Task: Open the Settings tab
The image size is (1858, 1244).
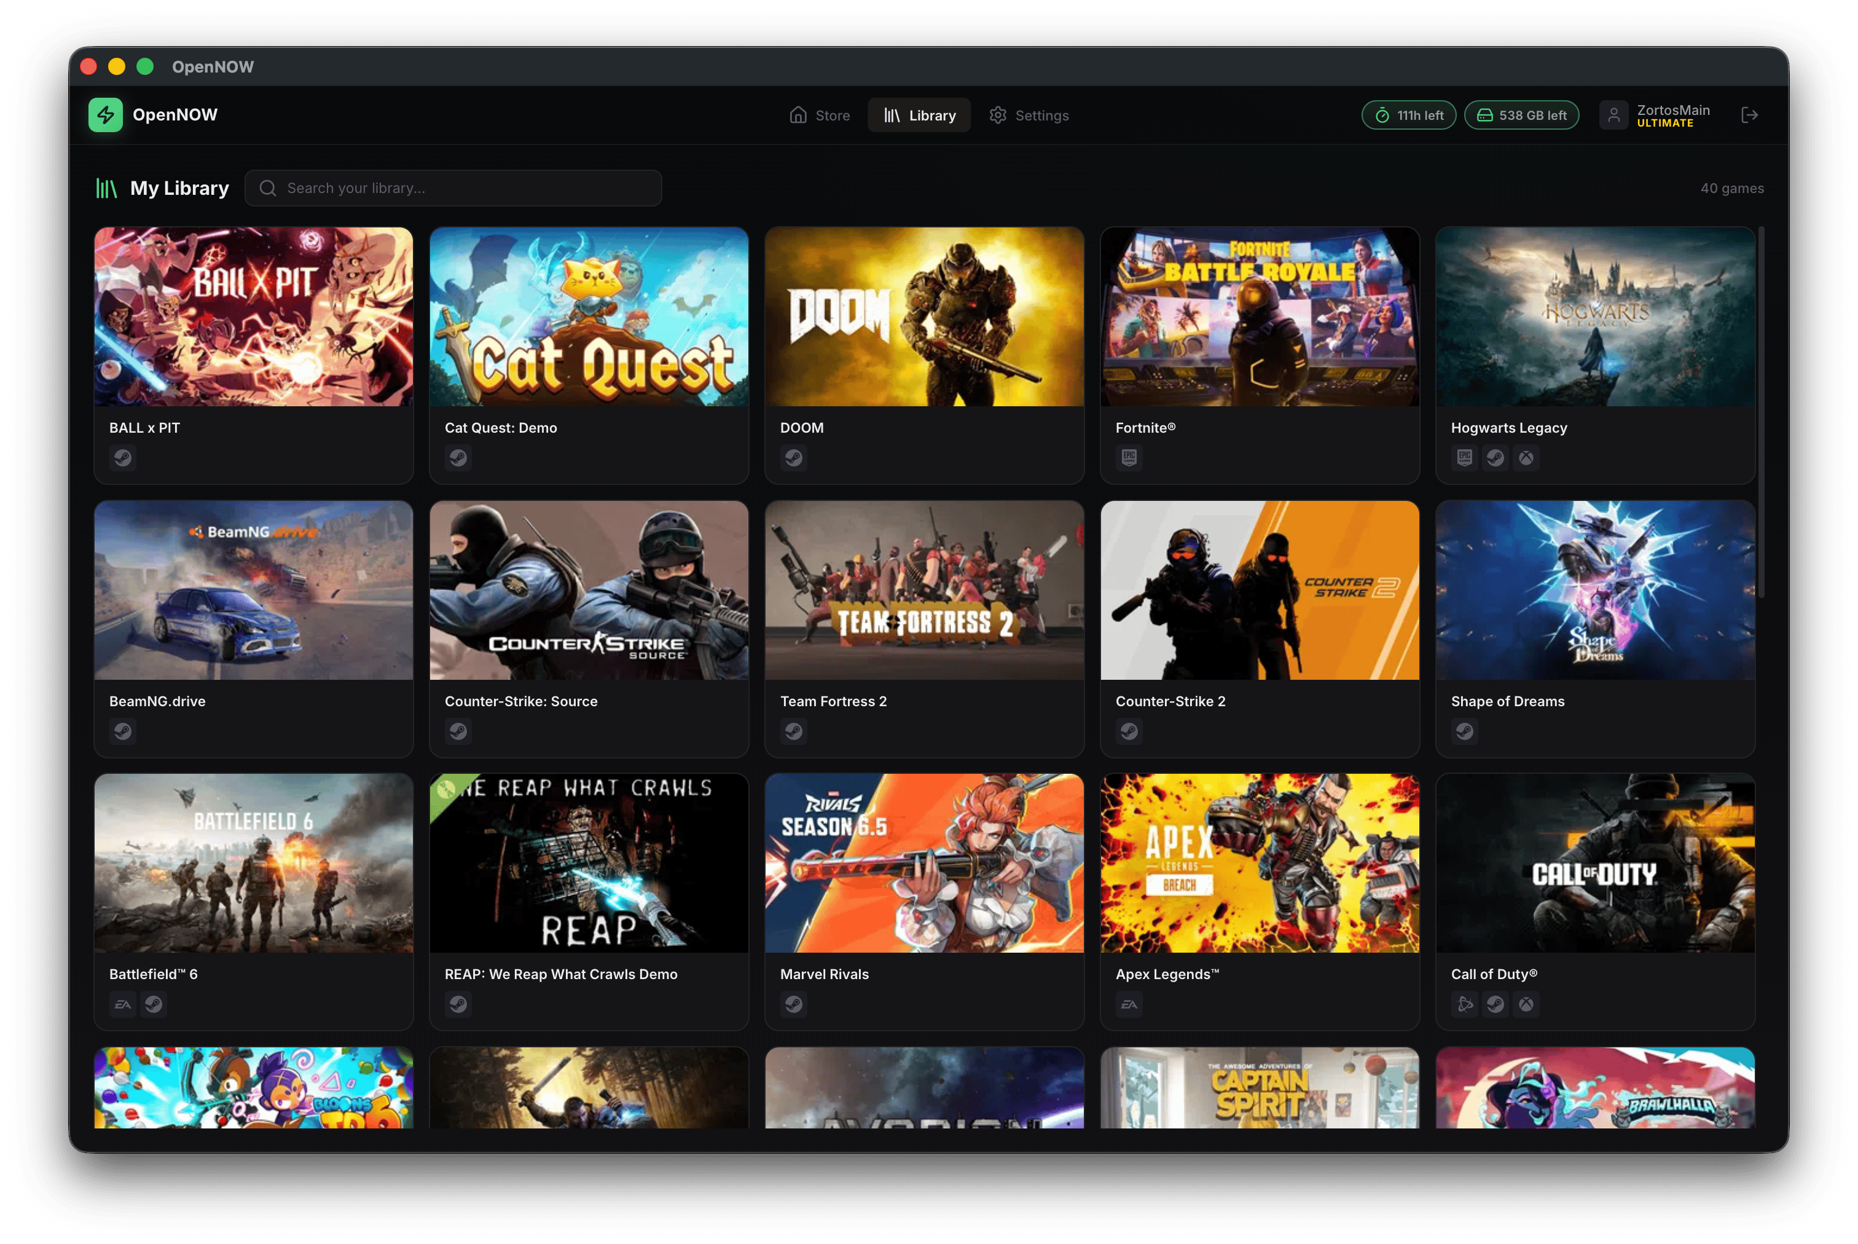Action: [x=1029, y=115]
